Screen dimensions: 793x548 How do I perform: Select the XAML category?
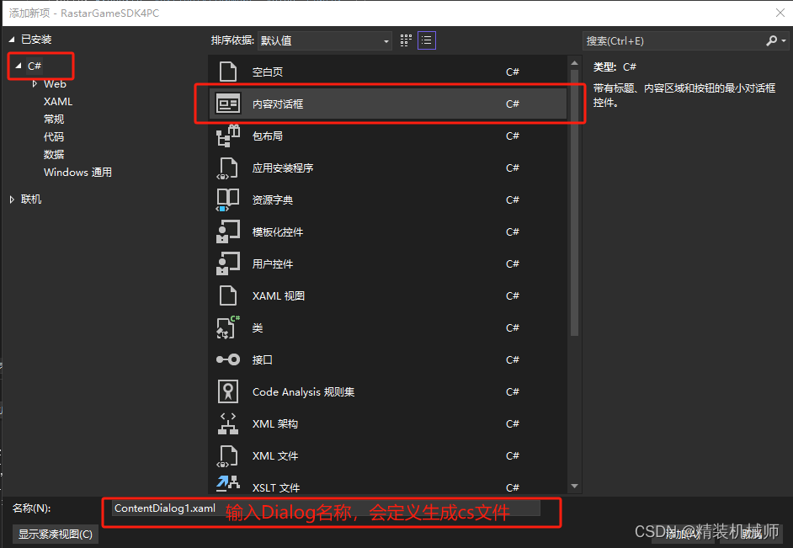click(x=58, y=102)
